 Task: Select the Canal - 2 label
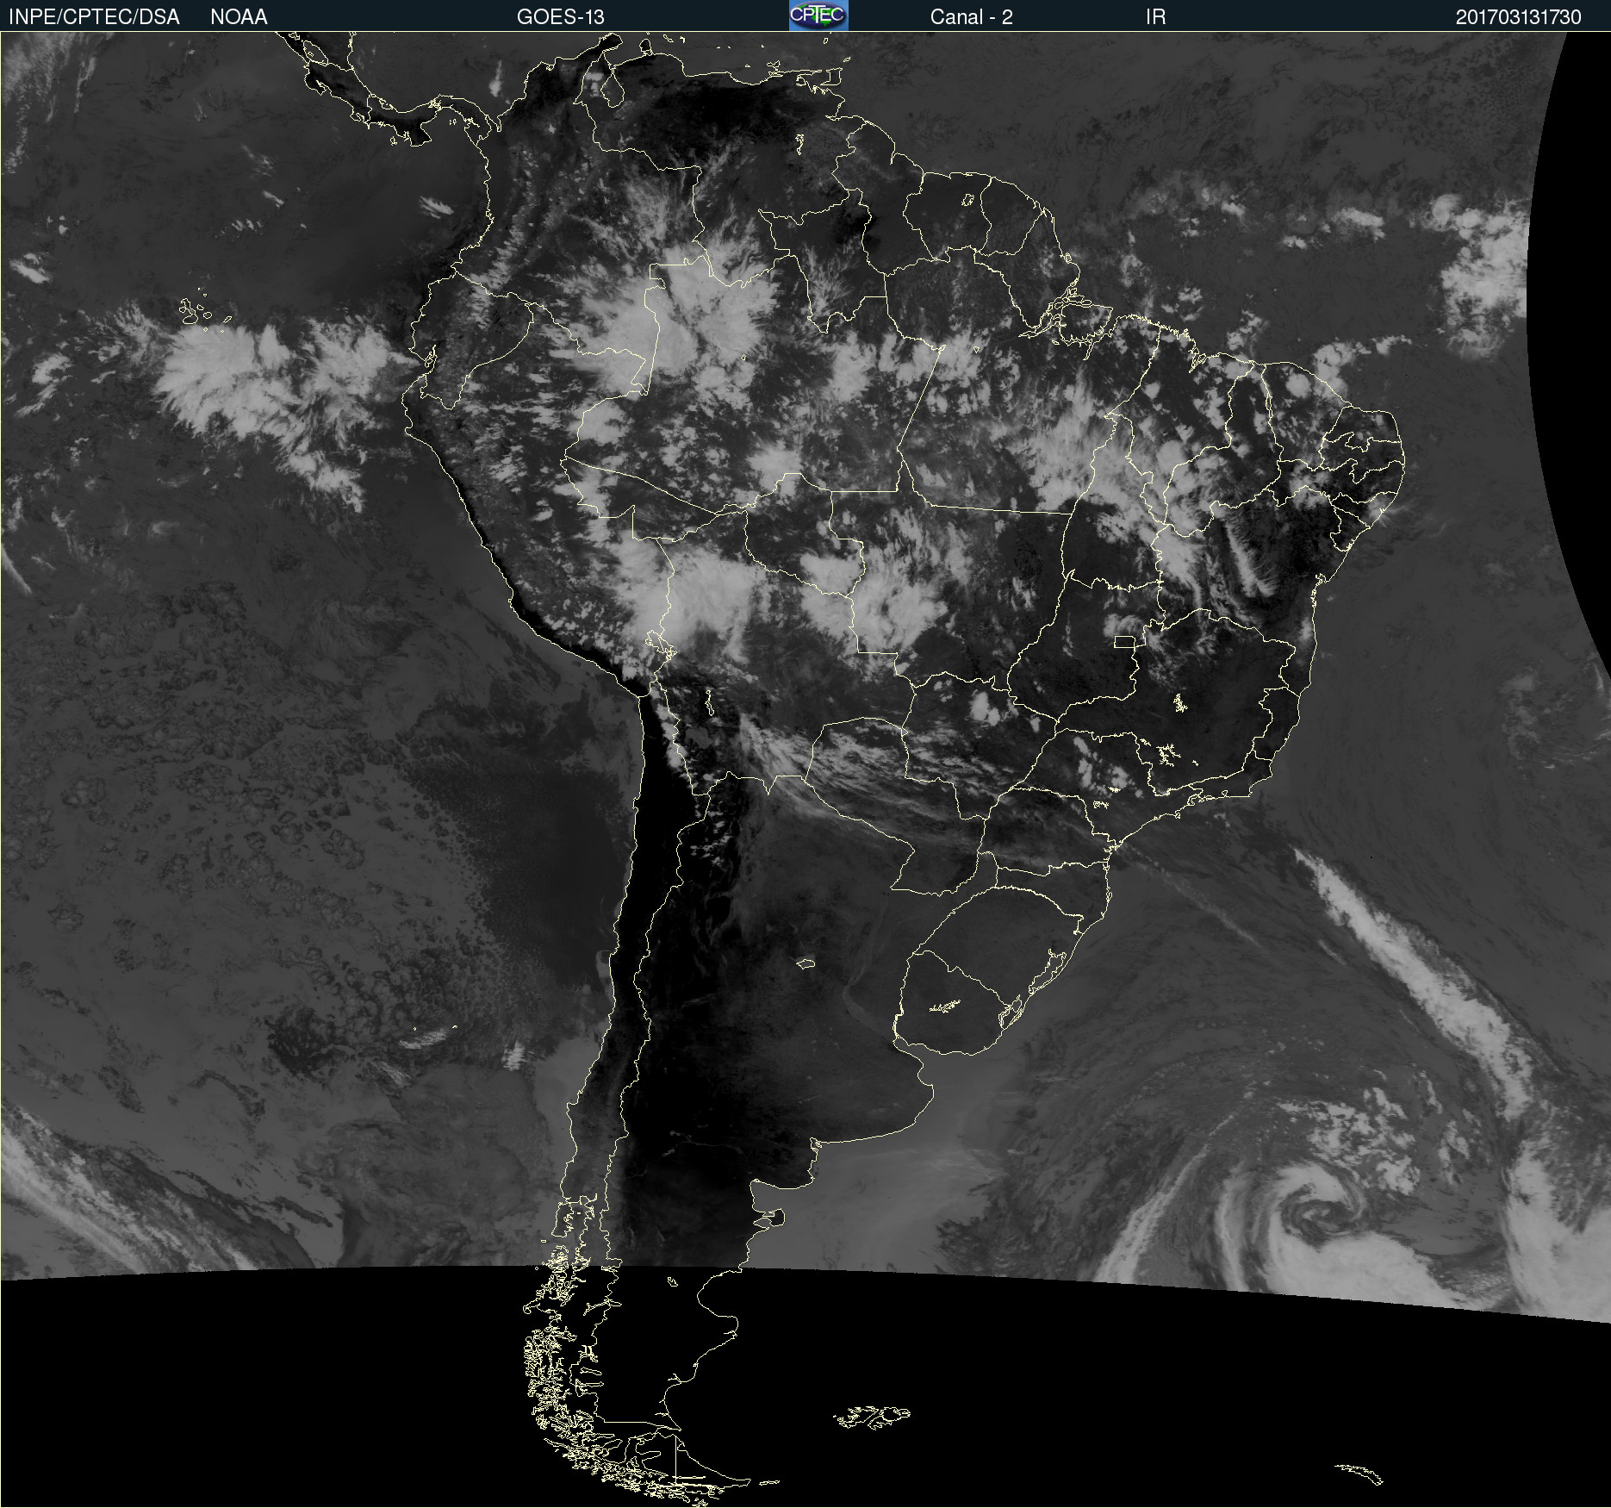971,17
